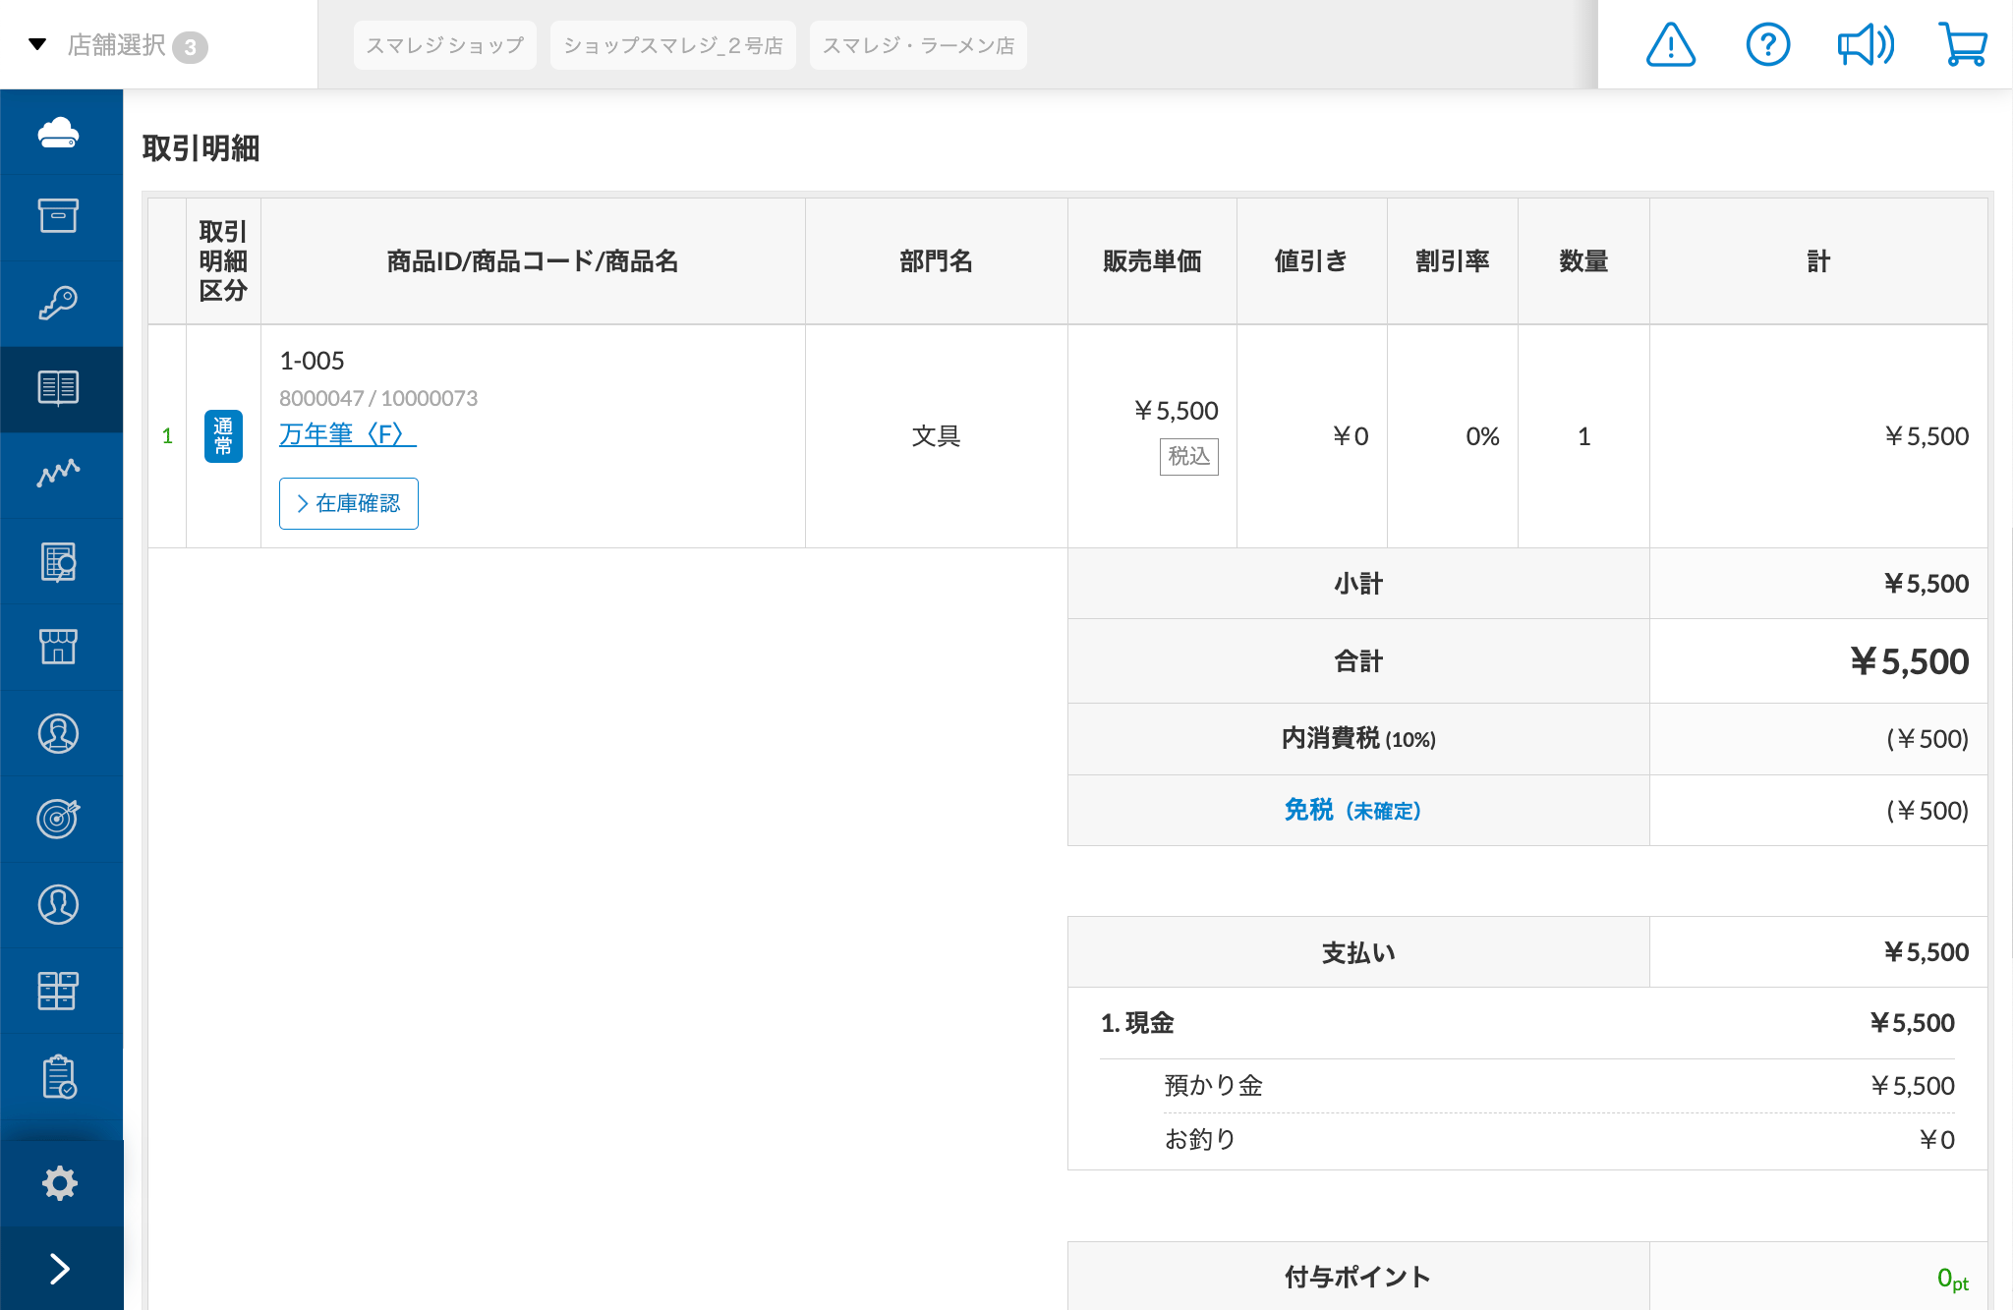Click the 内消費税 (10%) label
Screen dimensions: 2013x1310
coord(1358,738)
